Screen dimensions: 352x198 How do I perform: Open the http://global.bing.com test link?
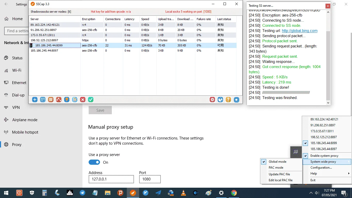(300, 31)
